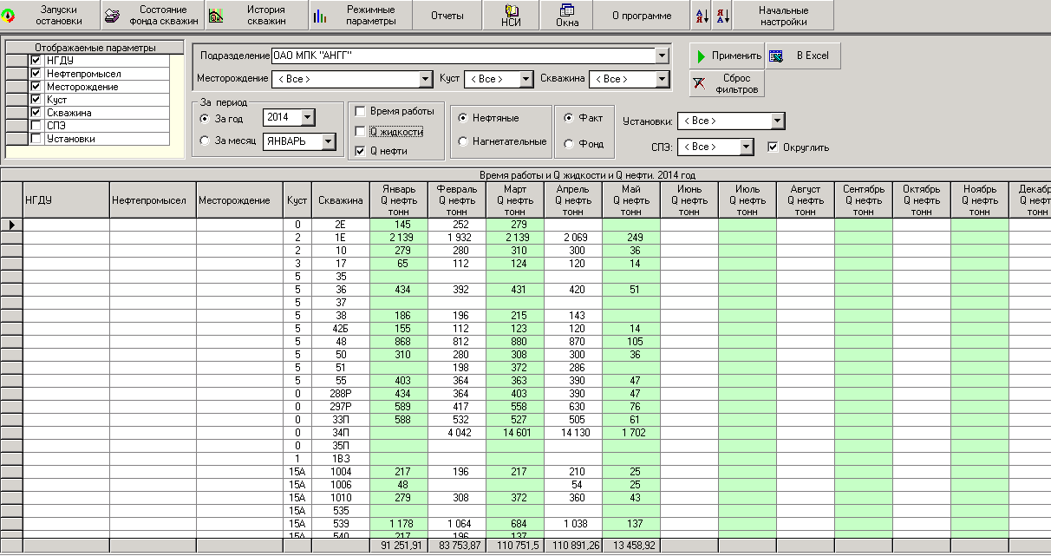The image size is (1051, 556).
Task: Expand the Месторождение filter dropdown
Action: [425, 79]
